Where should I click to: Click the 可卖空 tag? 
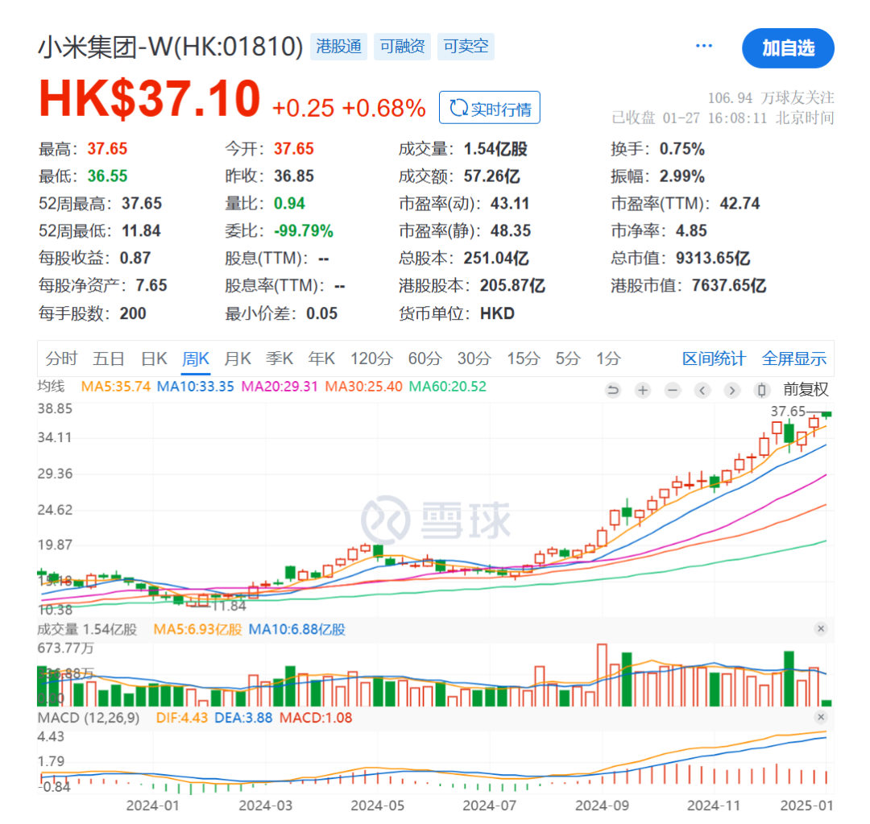(466, 46)
